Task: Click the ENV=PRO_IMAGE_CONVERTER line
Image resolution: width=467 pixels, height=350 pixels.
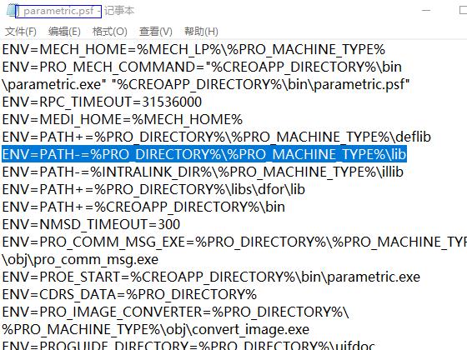Action: click(x=175, y=312)
